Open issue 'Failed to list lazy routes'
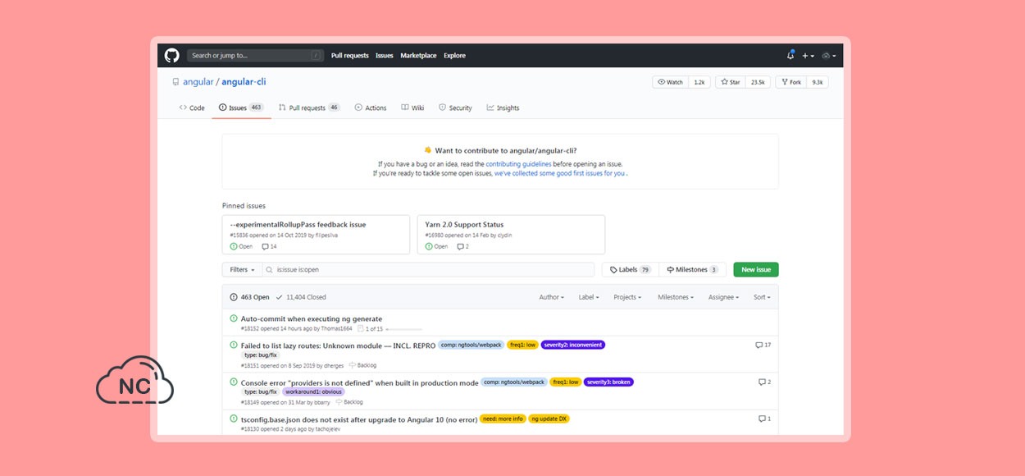Image resolution: width=1025 pixels, height=476 pixels. pos(339,346)
